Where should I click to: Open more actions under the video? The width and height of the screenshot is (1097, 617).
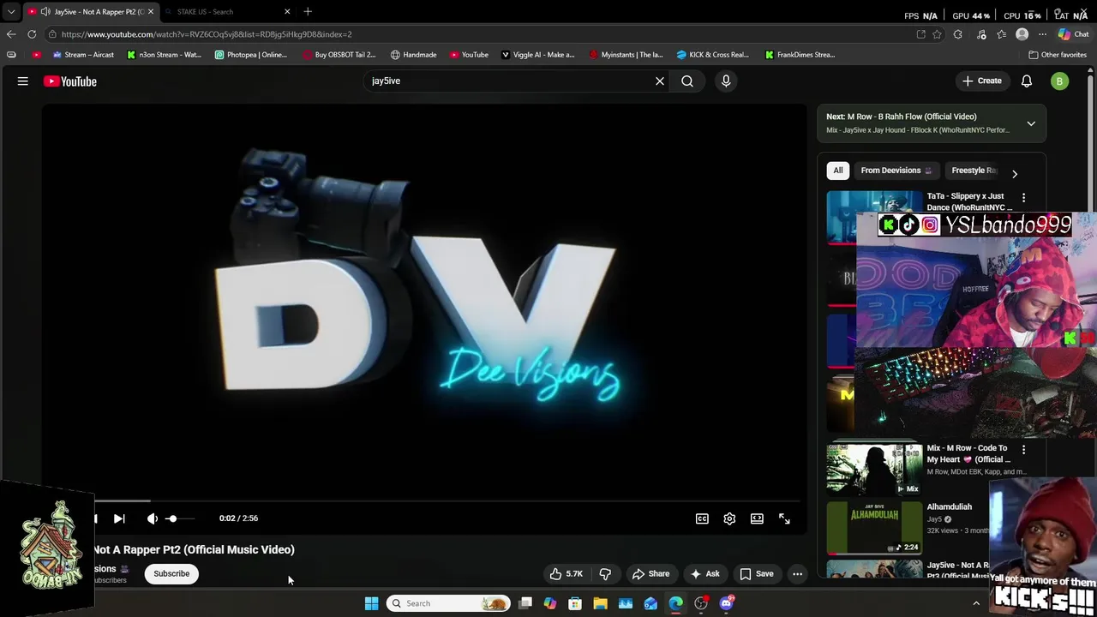pos(797,574)
